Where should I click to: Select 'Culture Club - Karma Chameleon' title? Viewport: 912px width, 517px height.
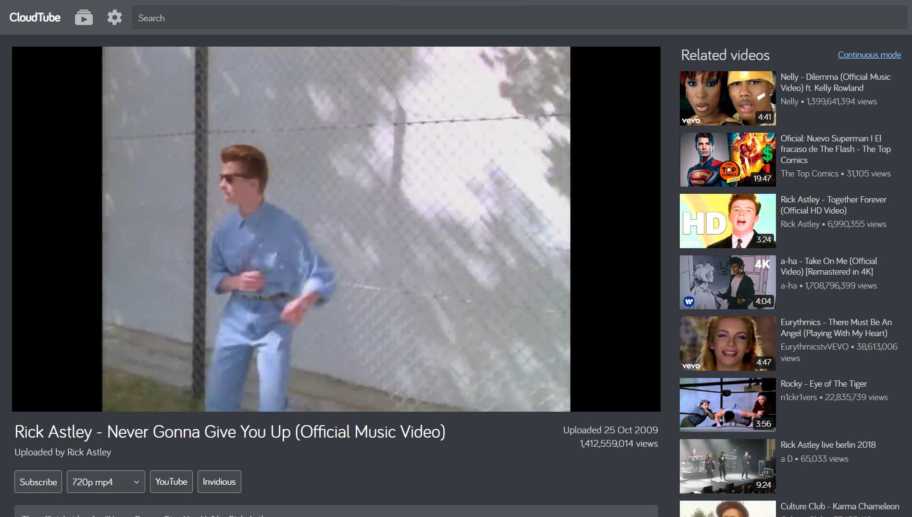coord(840,506)
